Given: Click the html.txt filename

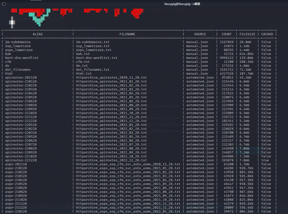Looking at the screenshot, I should pyautogui.click(x=84, y=74).
